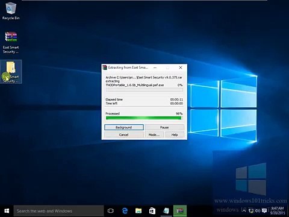Click the Elapsed time label
Image resolution: width=289 pixels, height=217 pixels.
[114, 99]
